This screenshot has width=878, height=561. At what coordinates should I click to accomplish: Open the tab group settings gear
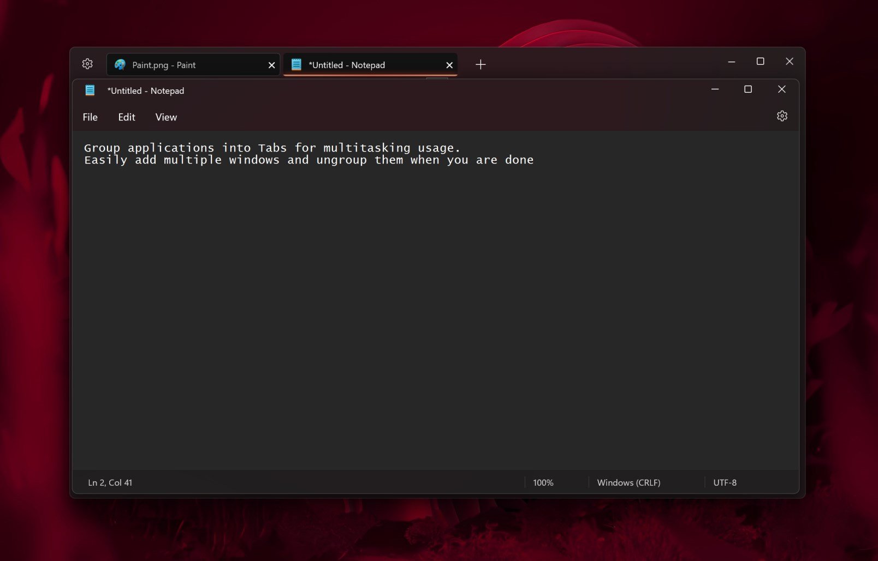click(x=87, y=64)
